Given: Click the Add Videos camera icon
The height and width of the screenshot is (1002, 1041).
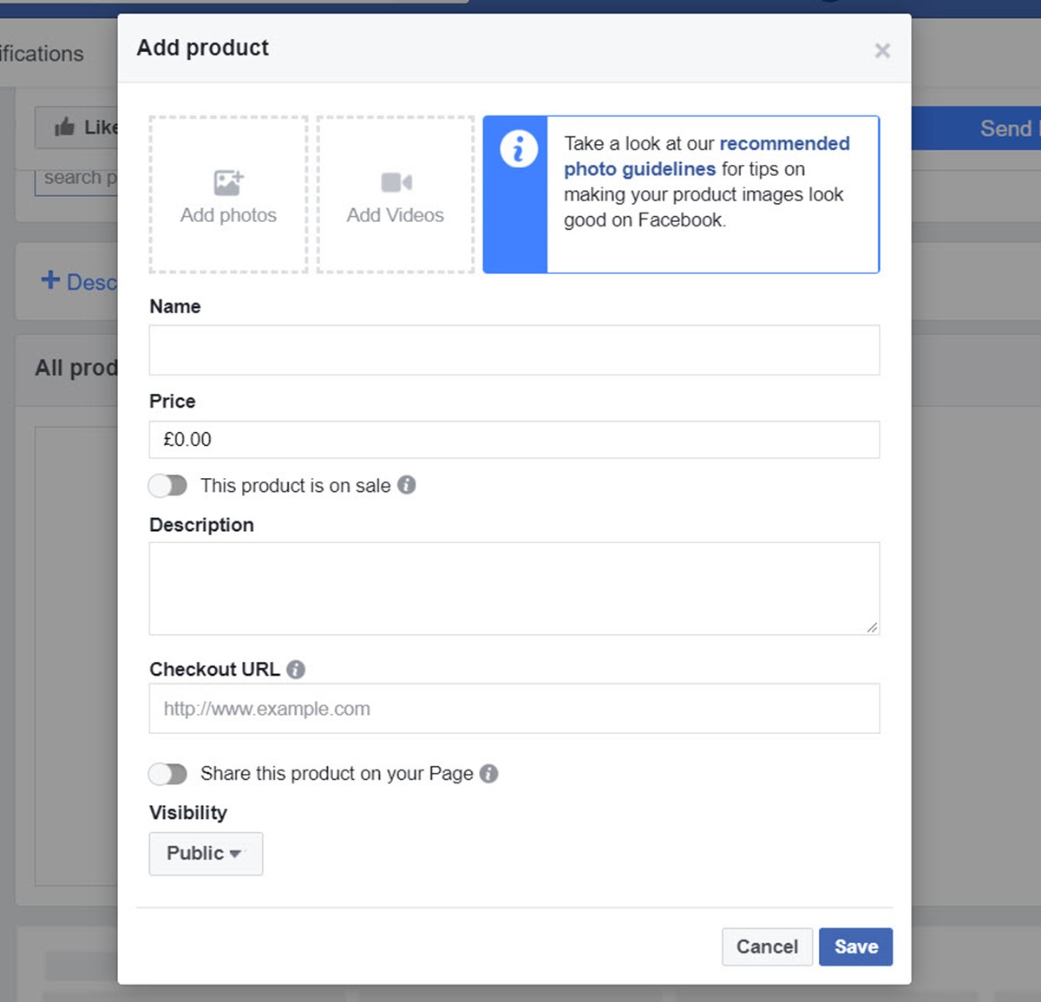Looking at the screenshot, I should 396,182.
